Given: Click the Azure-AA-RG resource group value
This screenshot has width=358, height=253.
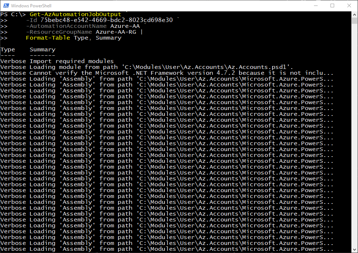Looking at the screenshot, I should pos(116,32).
